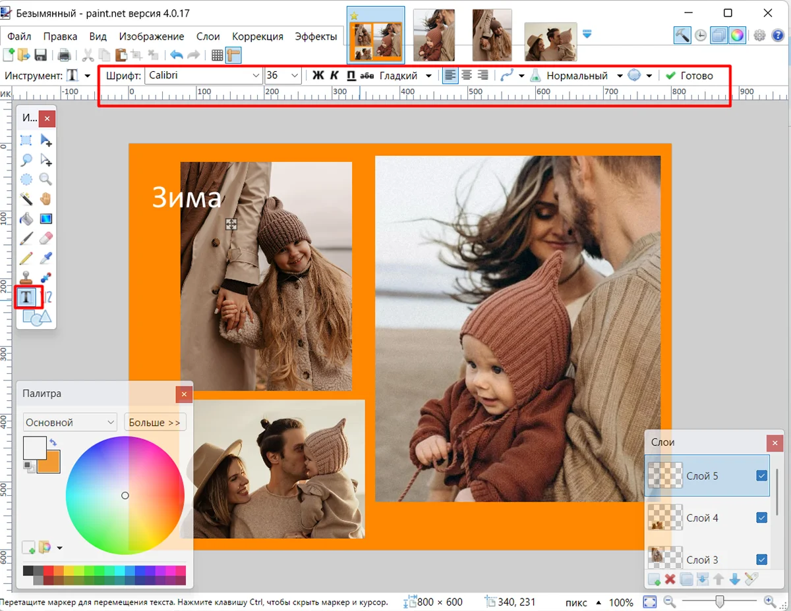Expand the font size 36 dropdown

click(x=294, y=76)
